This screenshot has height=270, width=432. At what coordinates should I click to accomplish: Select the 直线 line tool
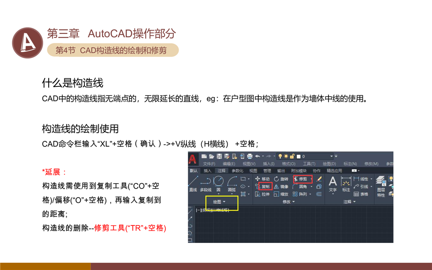(193, 184)
